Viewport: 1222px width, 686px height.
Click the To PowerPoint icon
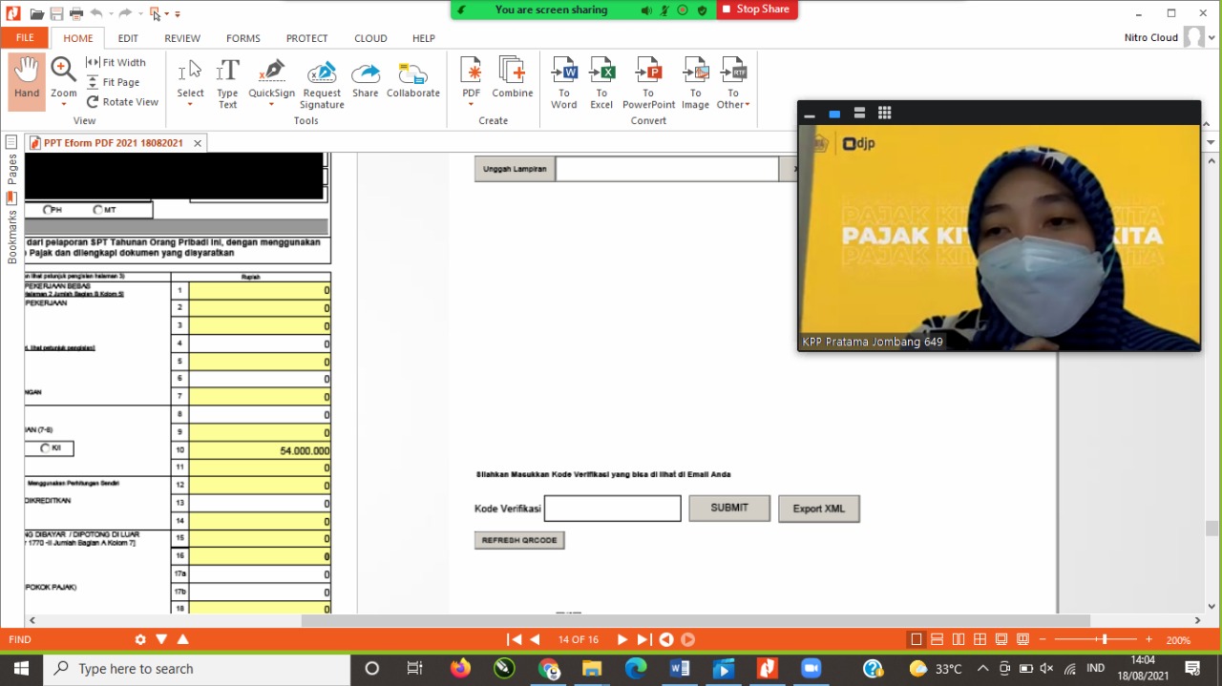point(648,73)
